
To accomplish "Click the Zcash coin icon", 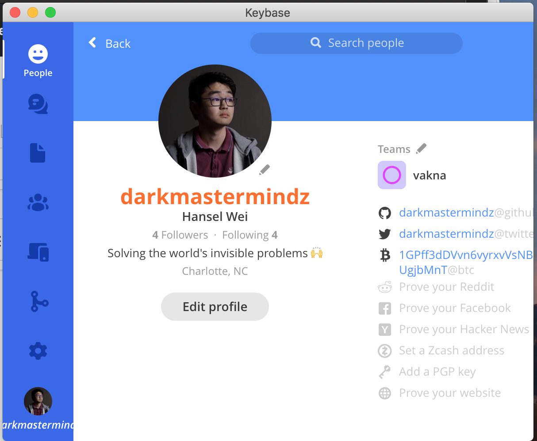I will pyautogui.click(x=385, y=351).
